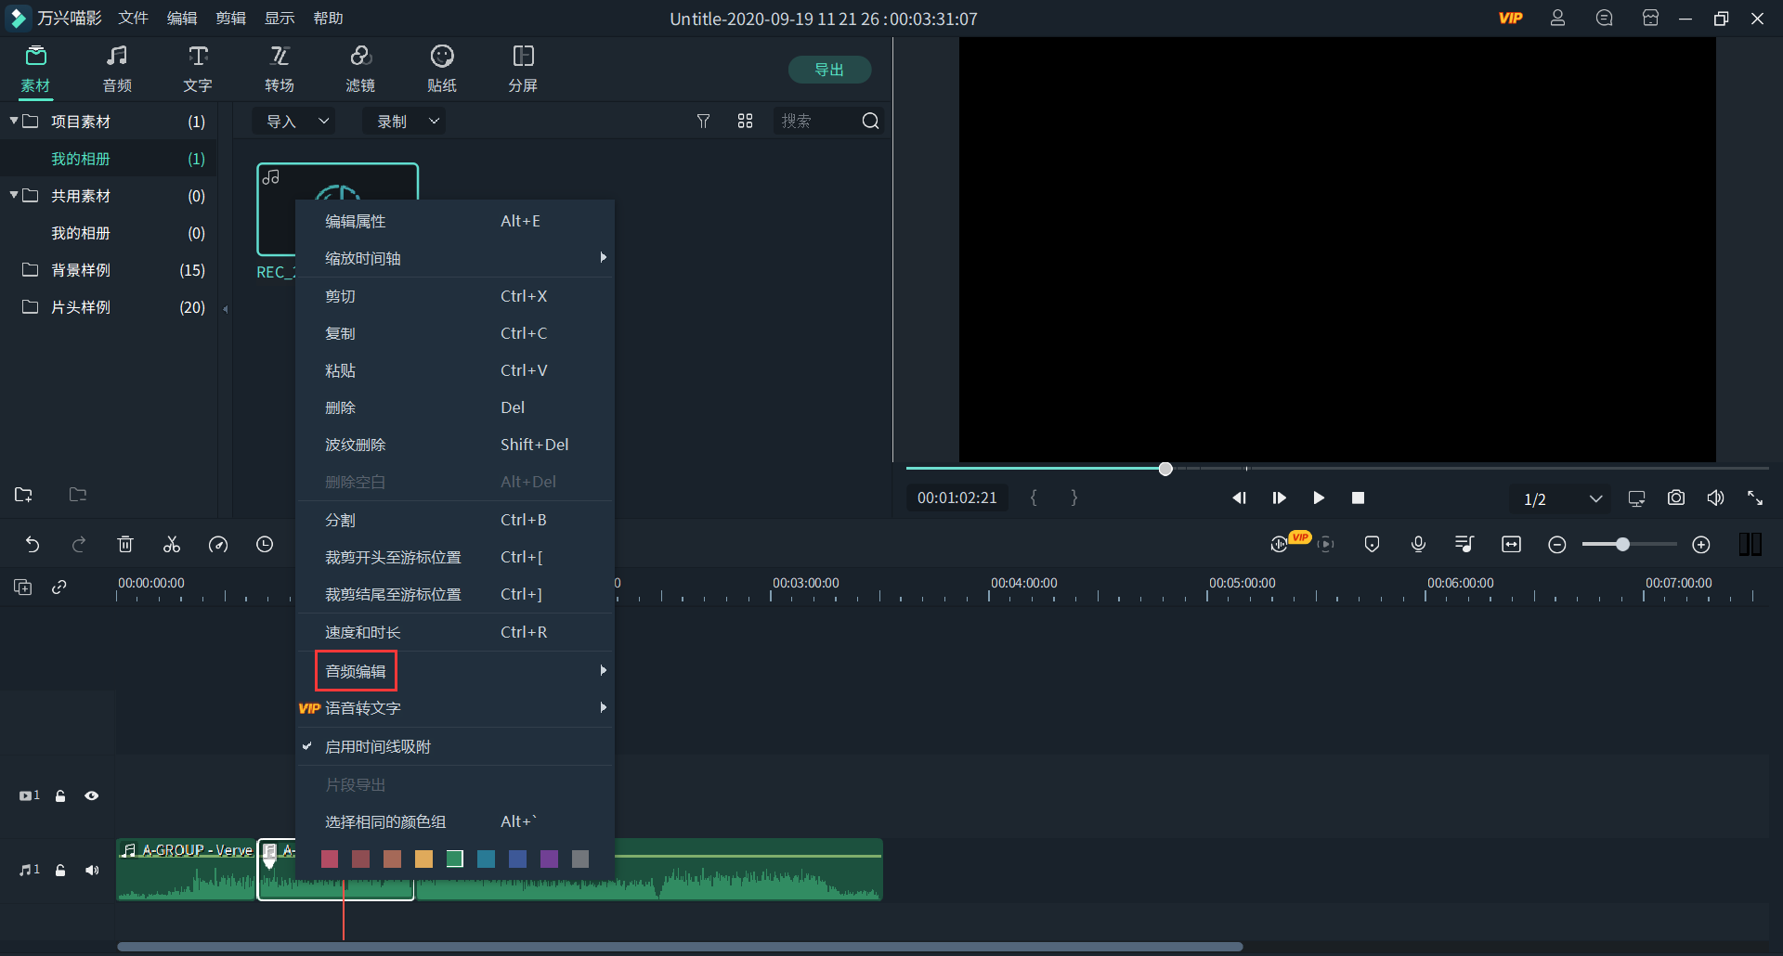Toggle 启用时间线吸附 checked option
The height and width of the screenshot is (956, 1783).
click(x=377, y=747)
